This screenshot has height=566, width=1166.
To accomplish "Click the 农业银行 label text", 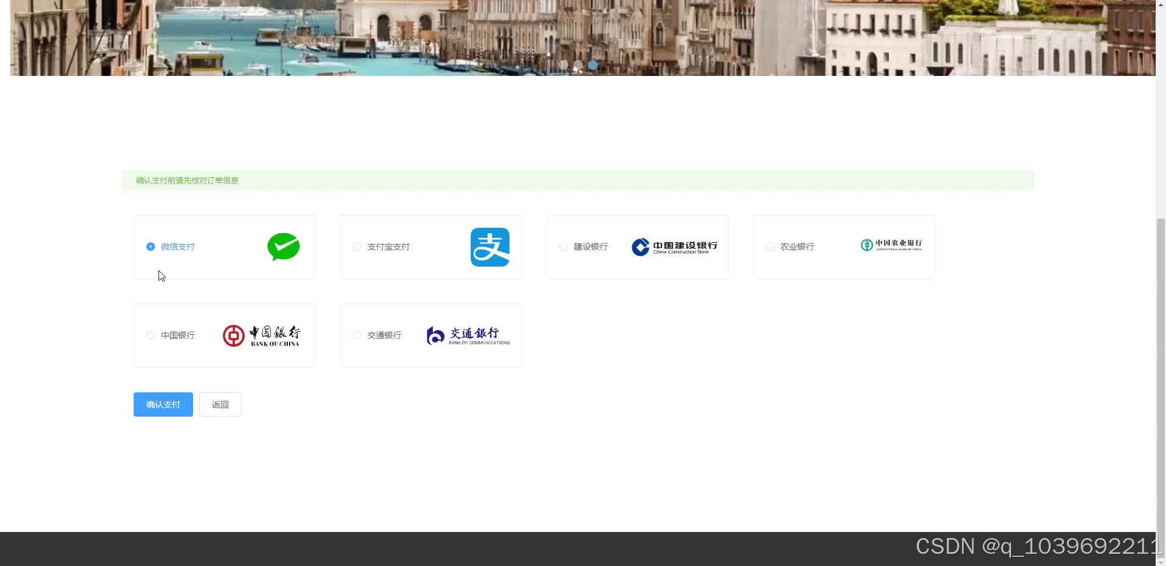I will [x=797, y=247].
